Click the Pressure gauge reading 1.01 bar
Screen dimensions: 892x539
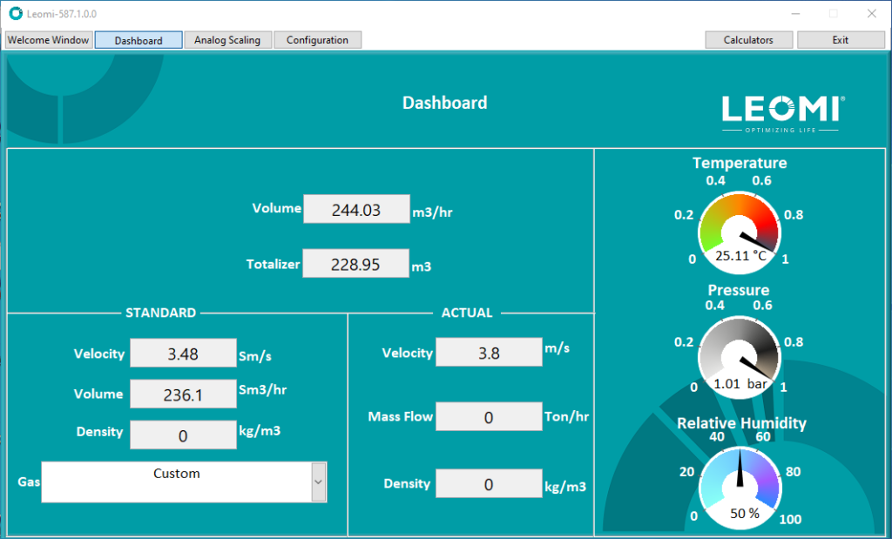pos(739,383)
